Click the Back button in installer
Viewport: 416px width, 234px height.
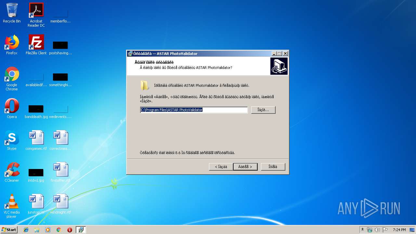coord(221,167)
